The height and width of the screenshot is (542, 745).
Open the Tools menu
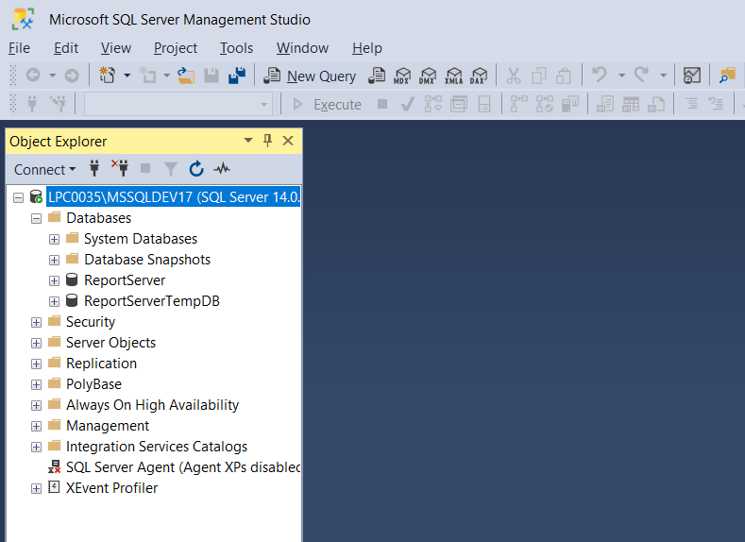click(x=236, y=48)
